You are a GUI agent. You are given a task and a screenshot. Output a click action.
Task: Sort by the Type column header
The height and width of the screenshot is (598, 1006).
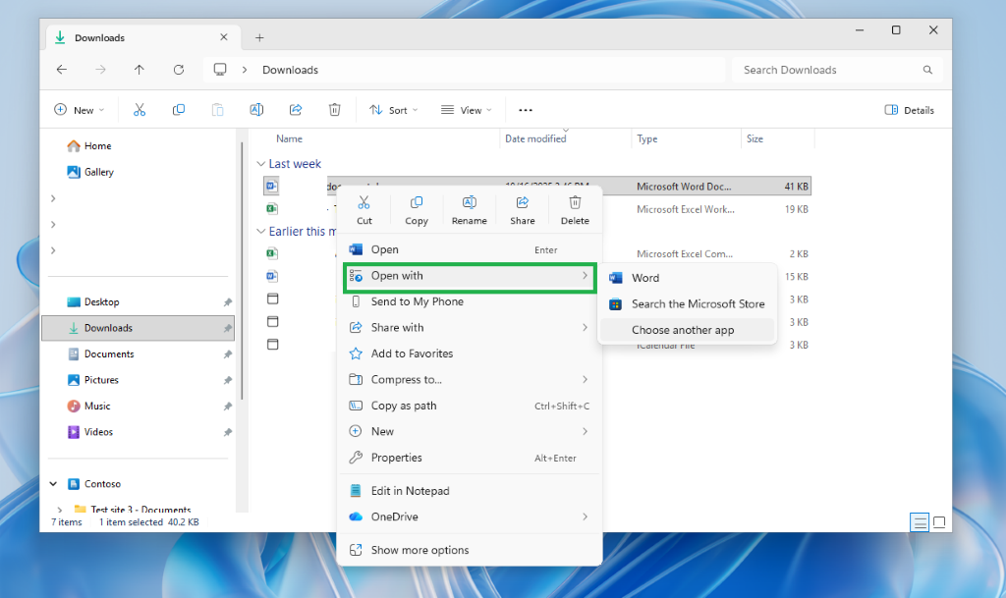pos(646,138)
